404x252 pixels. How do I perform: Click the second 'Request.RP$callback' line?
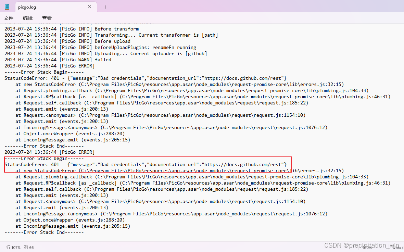(x=203, y=183)
